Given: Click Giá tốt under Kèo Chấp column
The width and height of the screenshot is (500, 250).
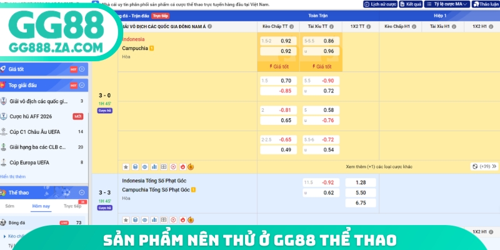Looking at the screenshot, I should click(278, 67).
